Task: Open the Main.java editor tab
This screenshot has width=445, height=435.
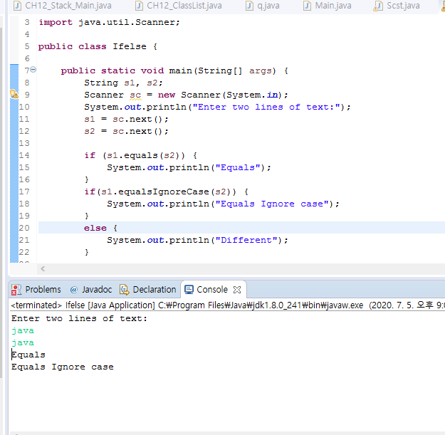Action: (x=328, y=6)
